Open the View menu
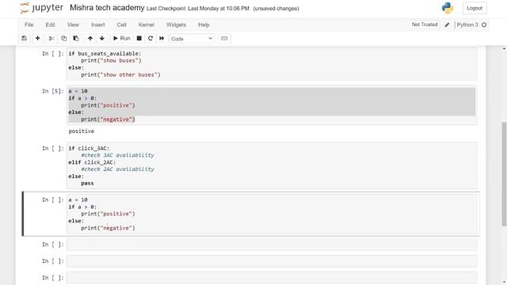This screenshot has width=507, height=285. click(x=73, y=25)
